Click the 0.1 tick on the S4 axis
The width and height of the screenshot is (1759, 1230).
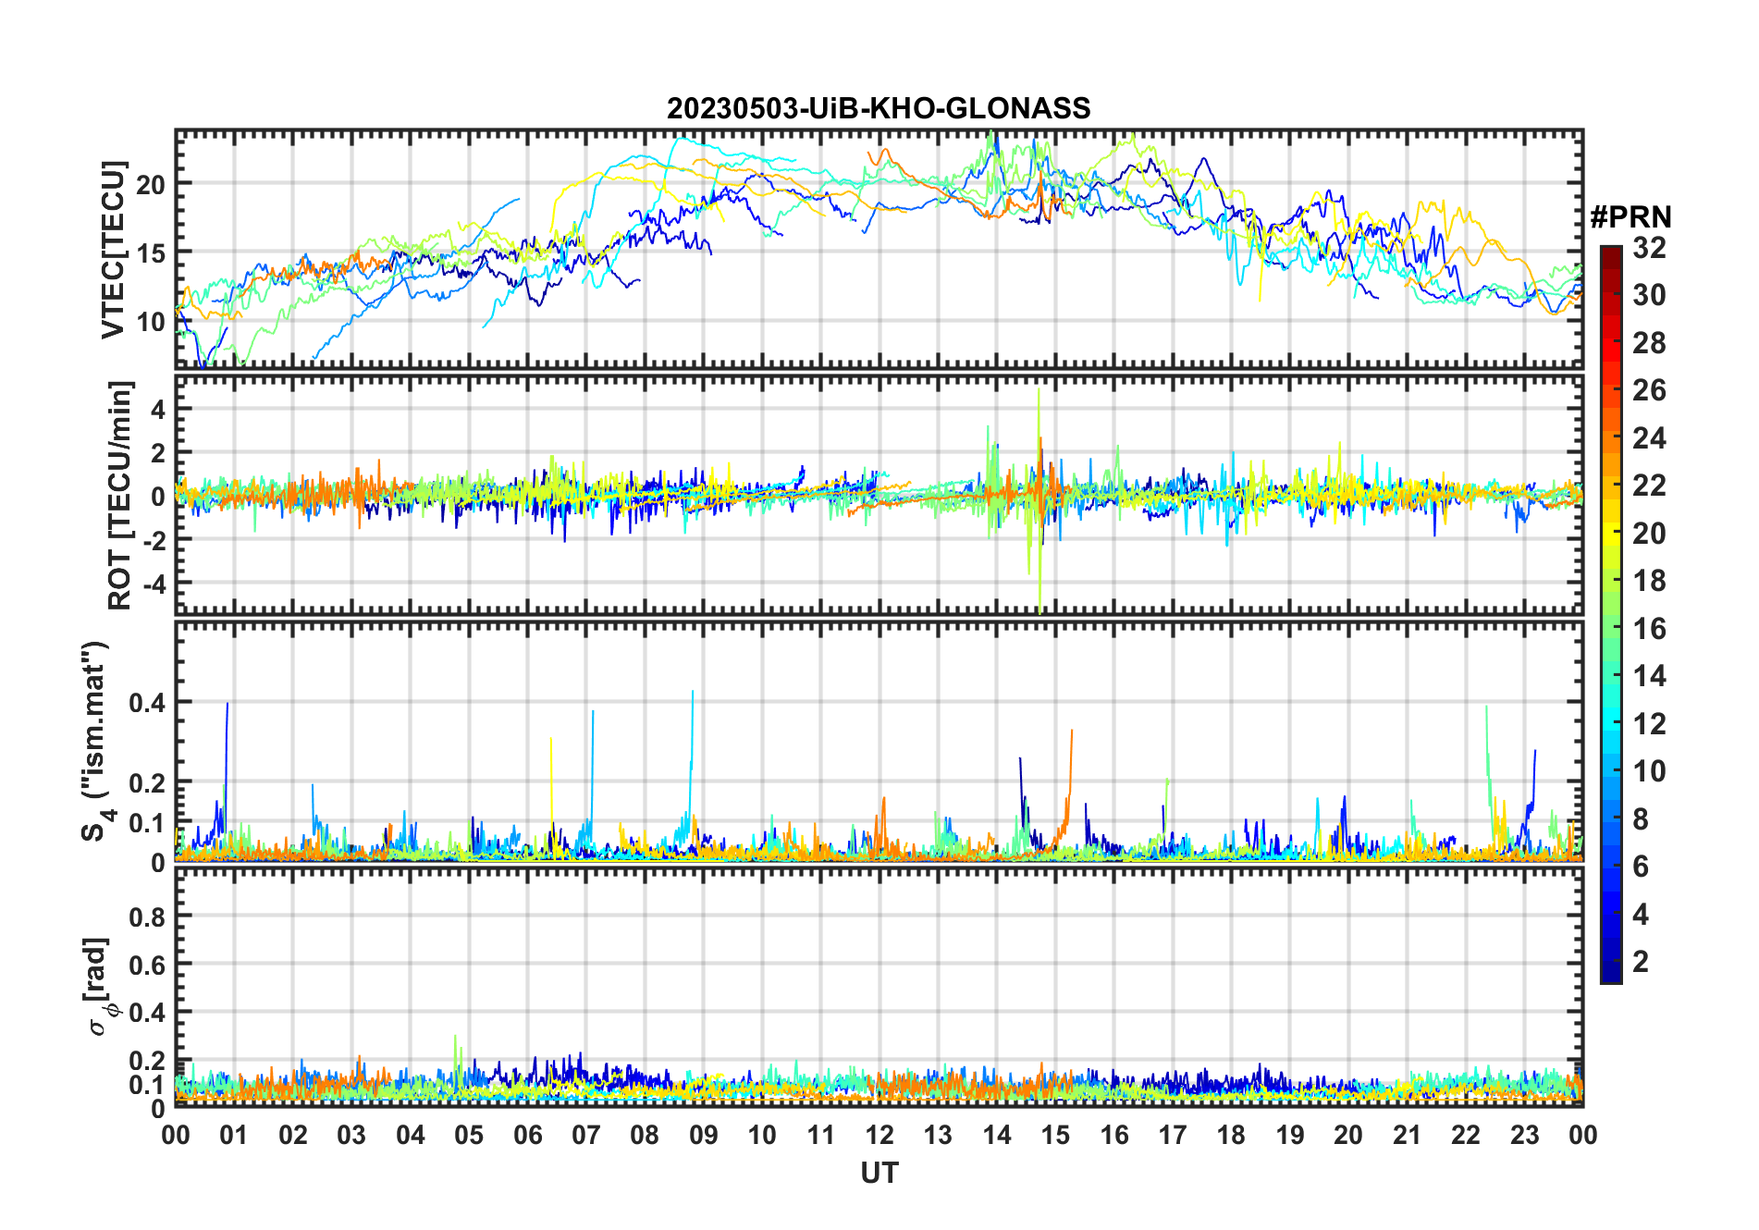[x=147, y=822]
